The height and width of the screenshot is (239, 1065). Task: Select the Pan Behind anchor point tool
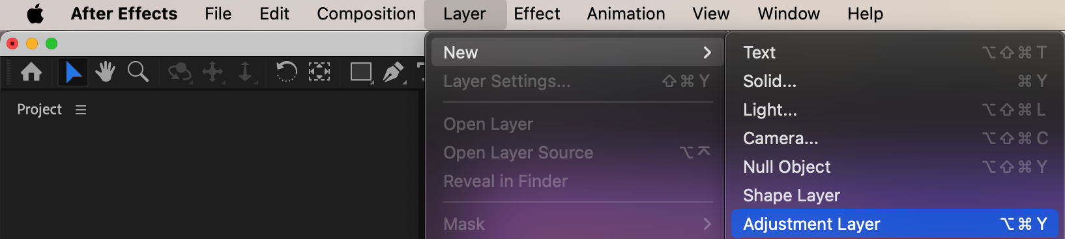tap(319, 71)
